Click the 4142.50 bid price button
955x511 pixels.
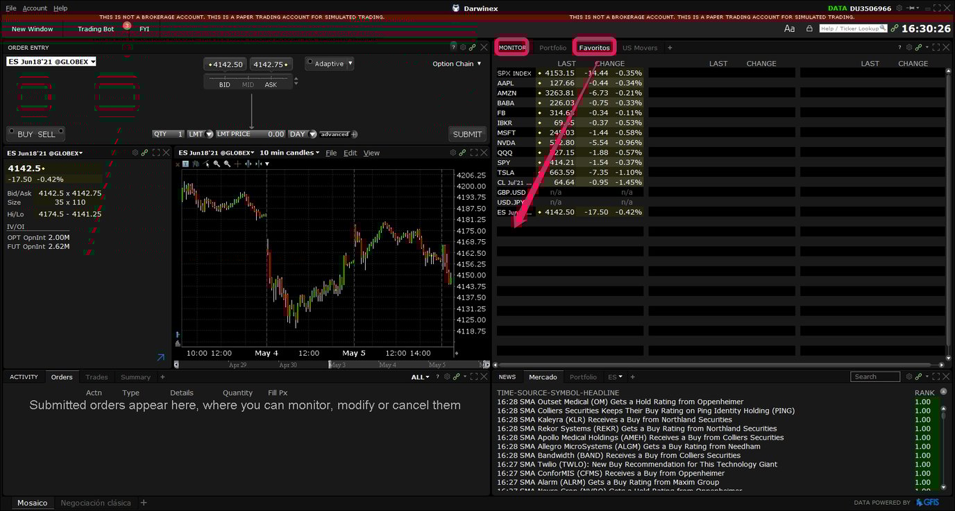[x=226, y=64]
